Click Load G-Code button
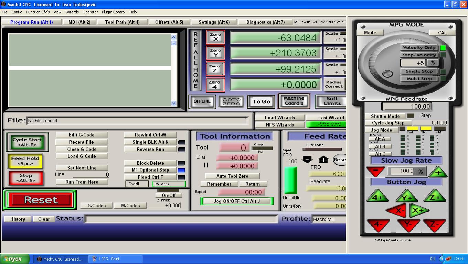This screenshot has width=468, height=264. click(x=82, y=156)
